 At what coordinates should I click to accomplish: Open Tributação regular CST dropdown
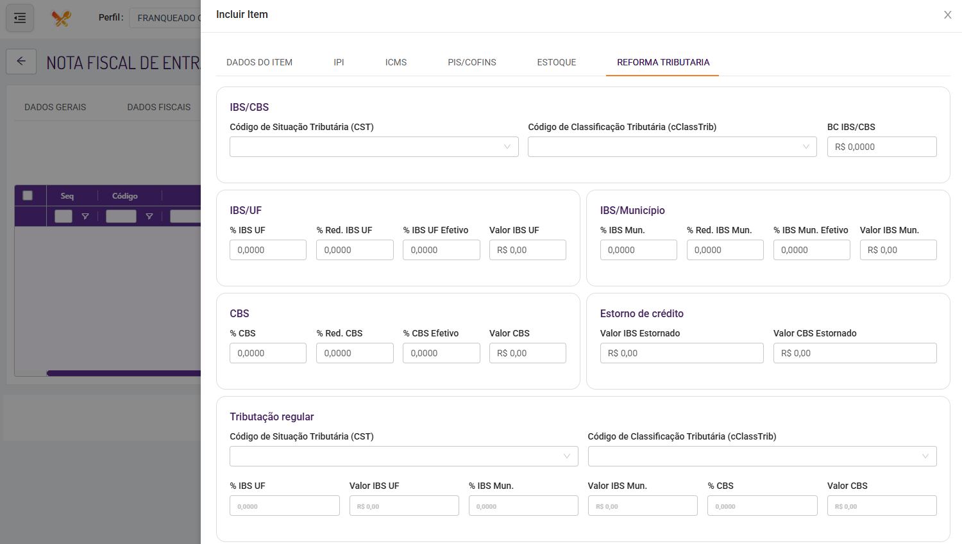(403, 456)
